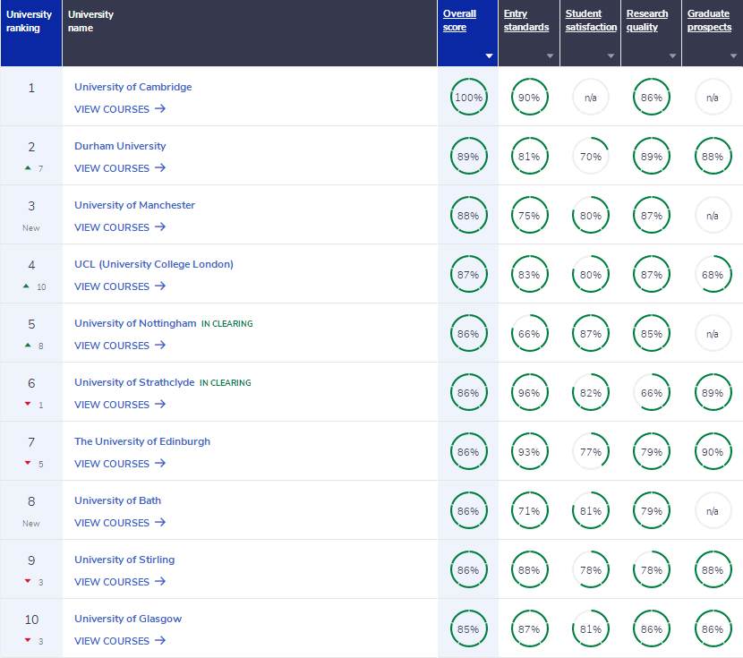Click the Research quality sort arrow
Viewport: 743px width, 658px height.
[672, 56]
